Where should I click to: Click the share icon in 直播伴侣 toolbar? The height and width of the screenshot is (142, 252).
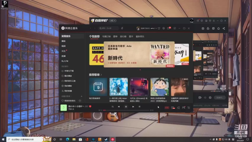224,28
